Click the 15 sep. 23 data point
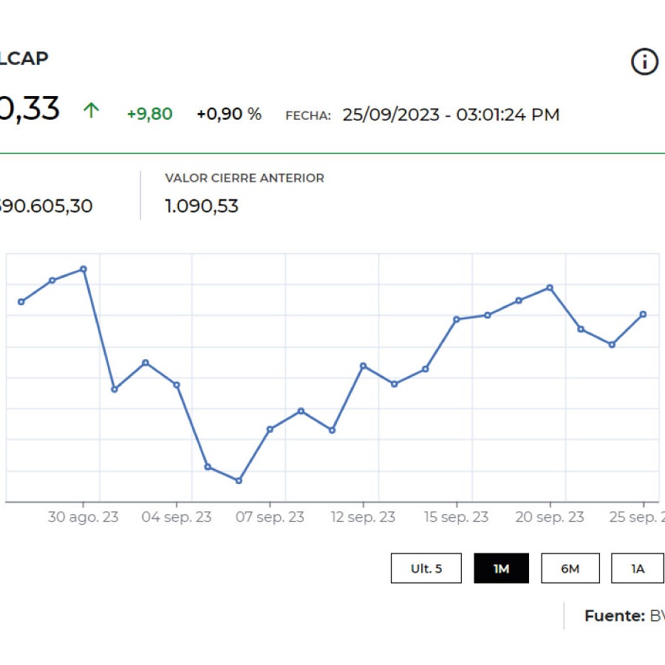Image resolution: width=665 pixels, height=665 pixels. [x=457, y=319]
